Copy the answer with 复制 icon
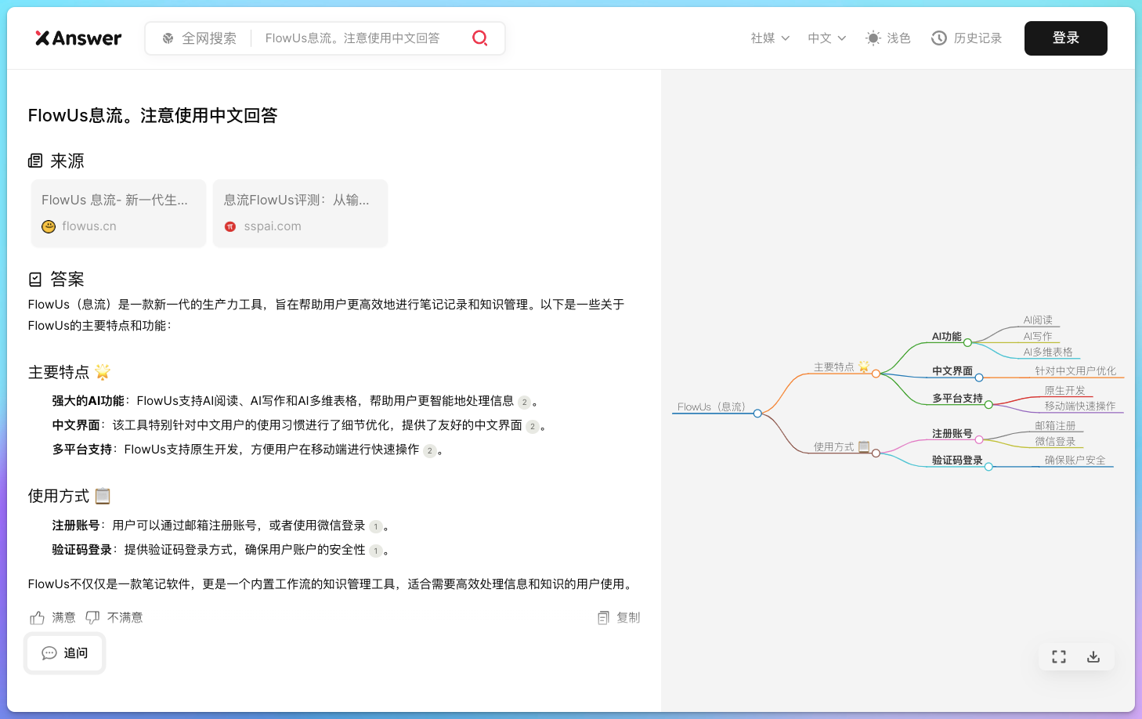This screenshot has width=1142, height=719. (x=603, y=618)
